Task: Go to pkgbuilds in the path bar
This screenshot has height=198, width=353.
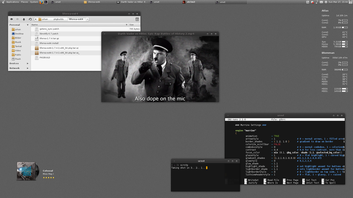Action: point(58,19)
